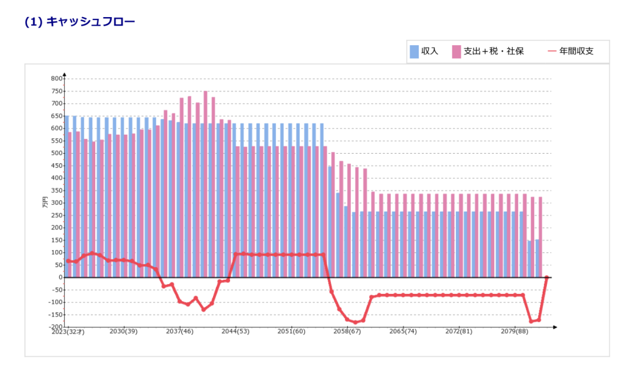
Task: Toggle the 年間収支 line legend label
Action: click(576, 51)
